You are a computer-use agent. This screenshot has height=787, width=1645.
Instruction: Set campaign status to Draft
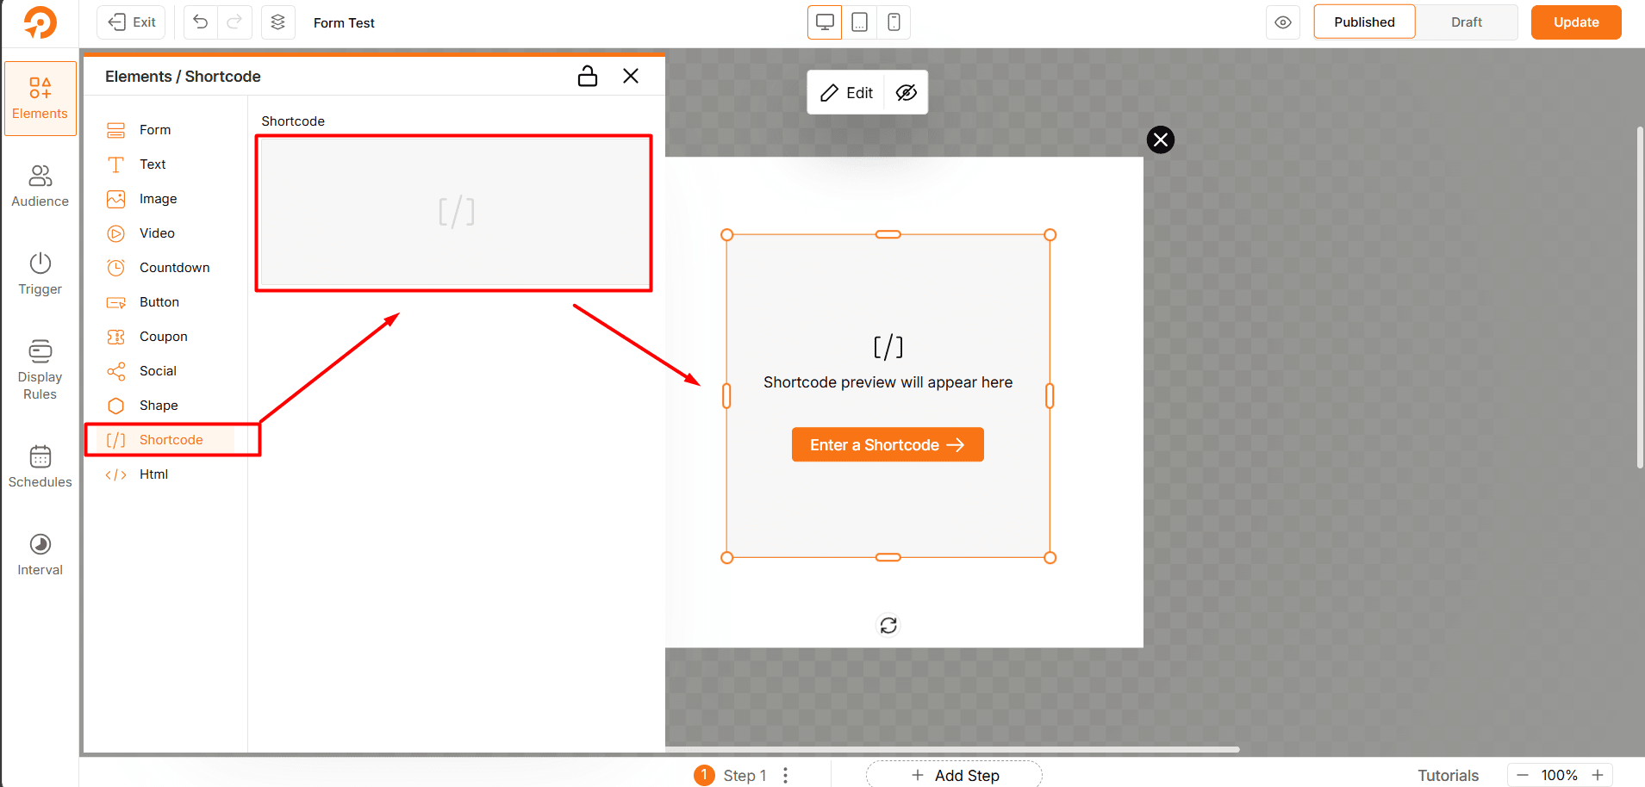coord(1466,22)
